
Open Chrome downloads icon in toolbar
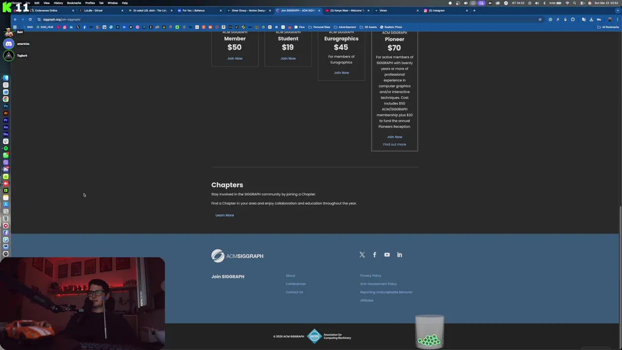(591, 19)
